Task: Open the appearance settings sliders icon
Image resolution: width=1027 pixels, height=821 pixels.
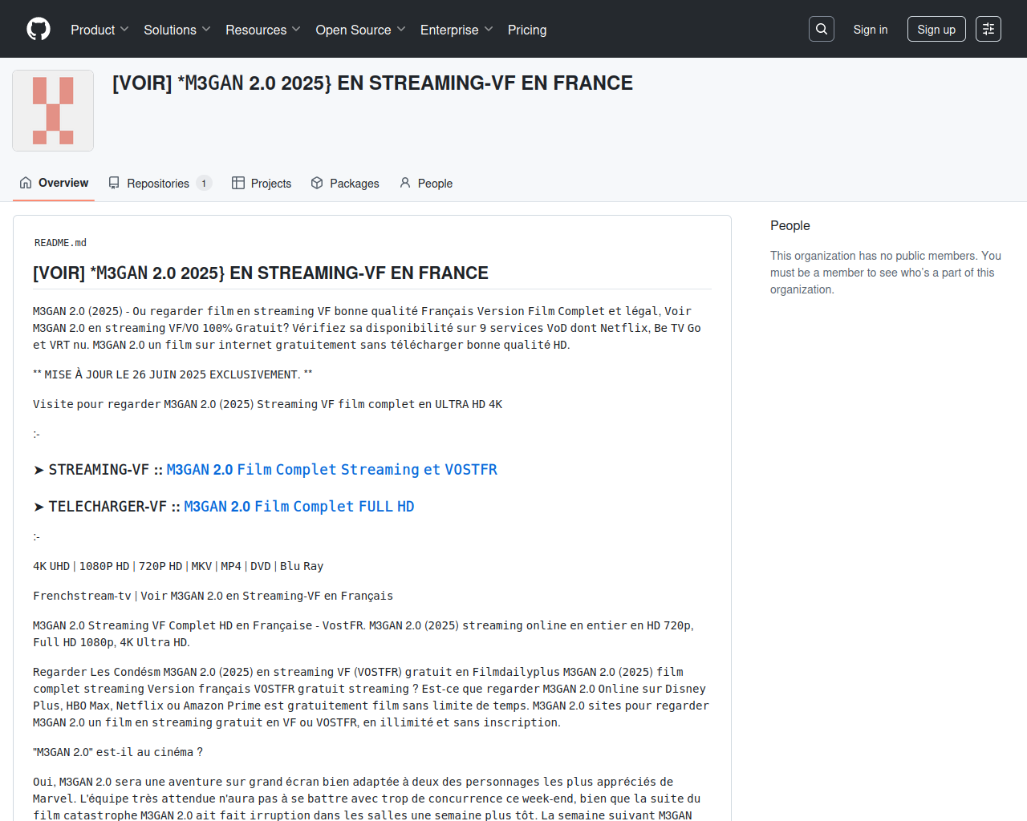Action: 988,29
